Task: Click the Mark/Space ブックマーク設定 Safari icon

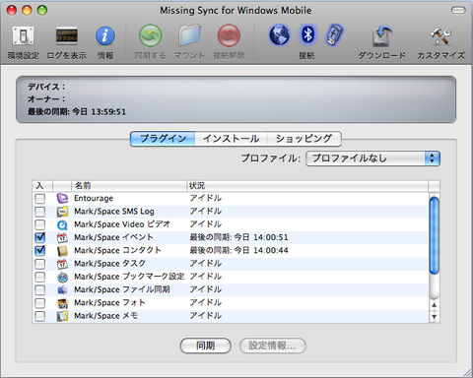Action: point(62,277)
